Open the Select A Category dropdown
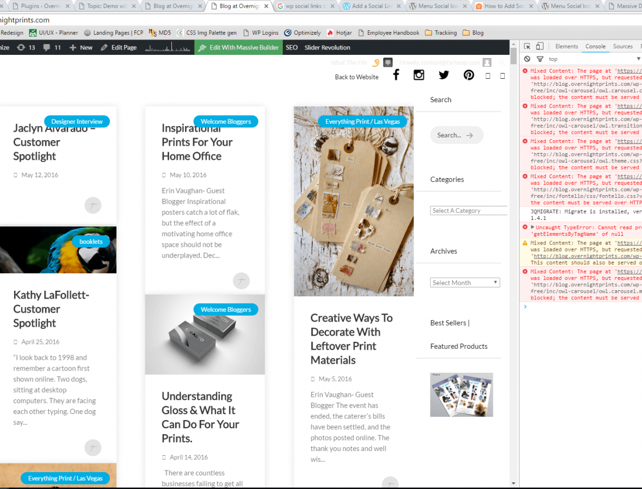 [468, 211]
